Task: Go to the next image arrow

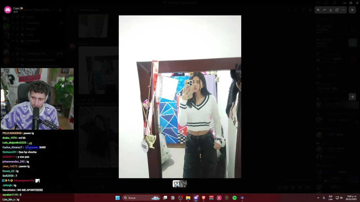Action: tap(352, 97)
